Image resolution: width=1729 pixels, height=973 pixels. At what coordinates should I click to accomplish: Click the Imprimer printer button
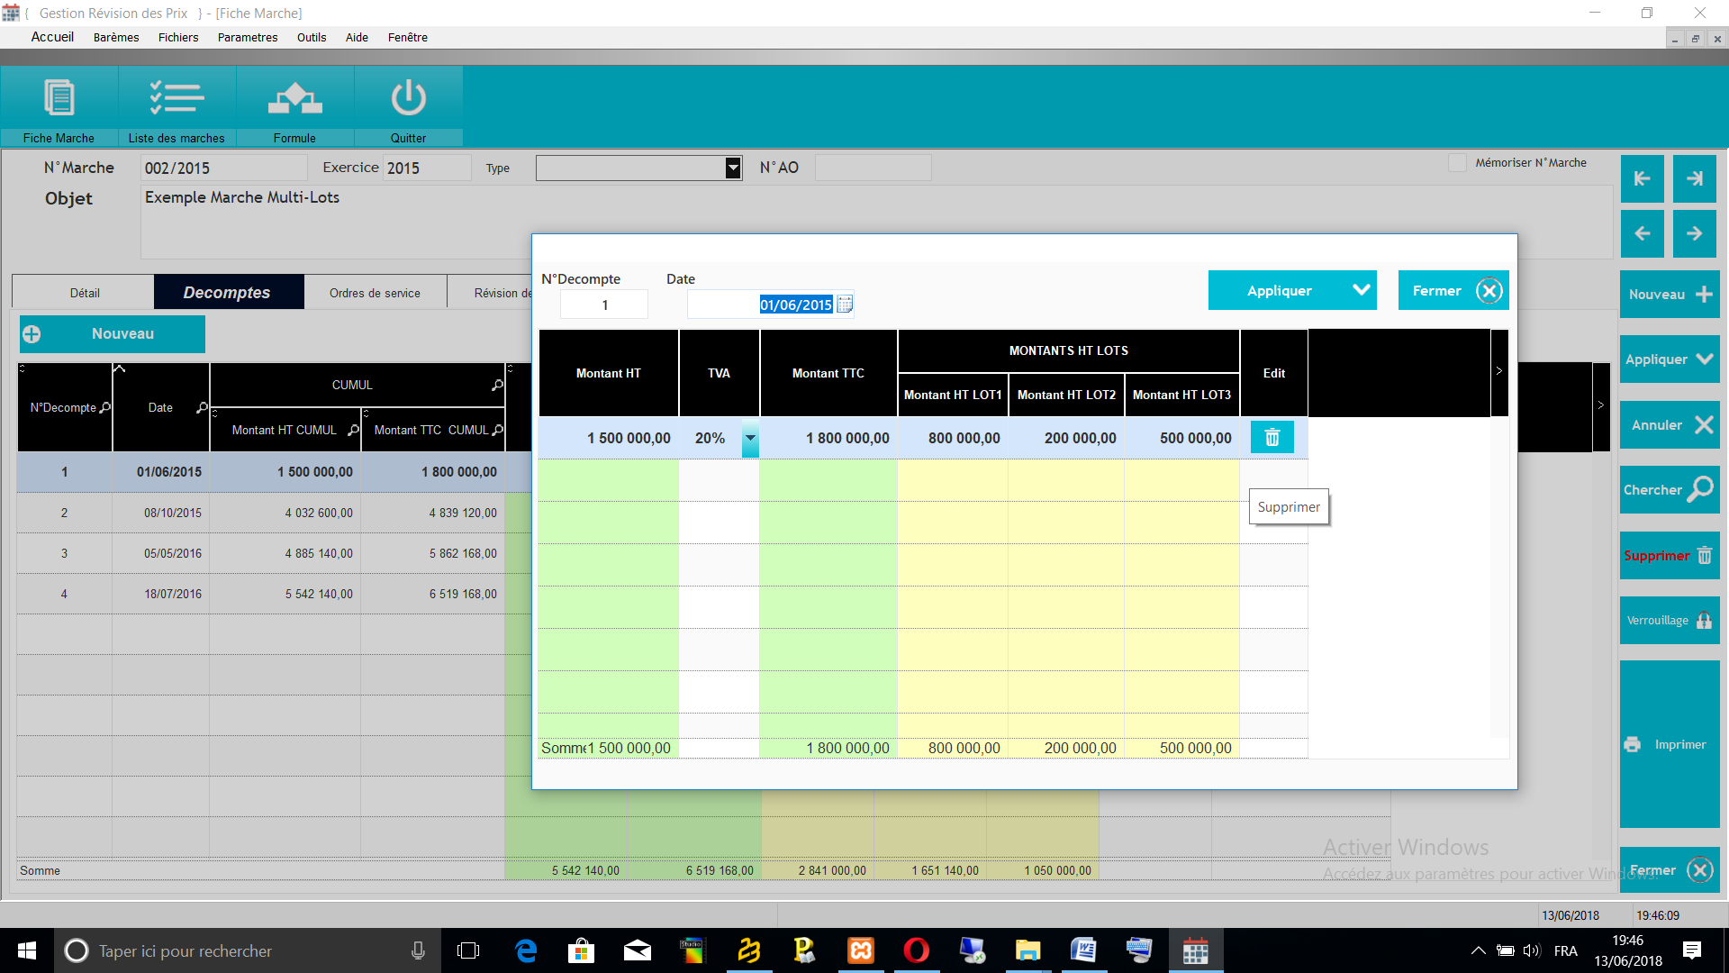(1669, 744)
